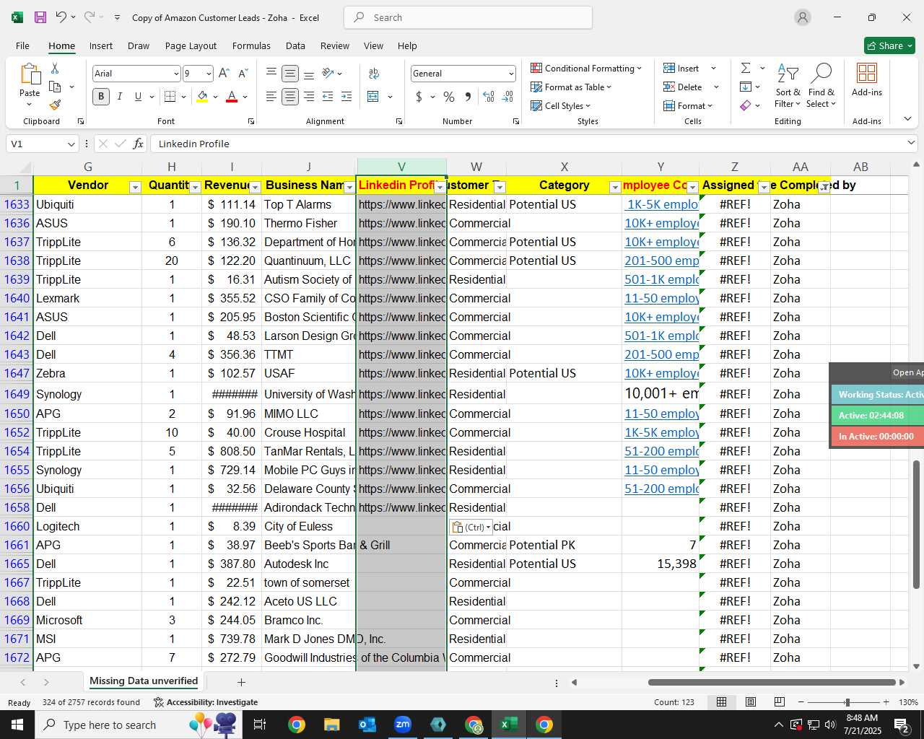Click the Wrap Text icon
The height and width of the screenshot is (739, 924).
[x=374, y=74]
